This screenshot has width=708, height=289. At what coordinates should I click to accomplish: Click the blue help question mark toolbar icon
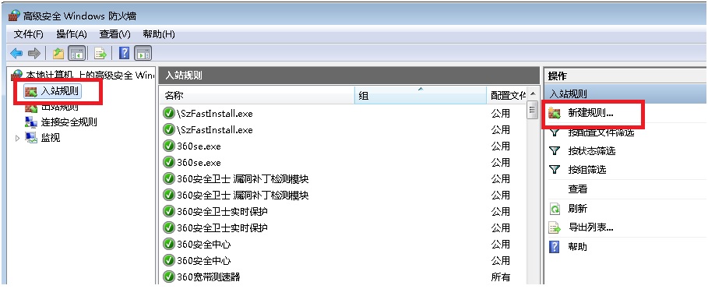pos(124,54)
